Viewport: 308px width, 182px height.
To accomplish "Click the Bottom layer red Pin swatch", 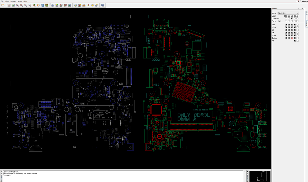I will pyautogui.click(x=292, y=38).
